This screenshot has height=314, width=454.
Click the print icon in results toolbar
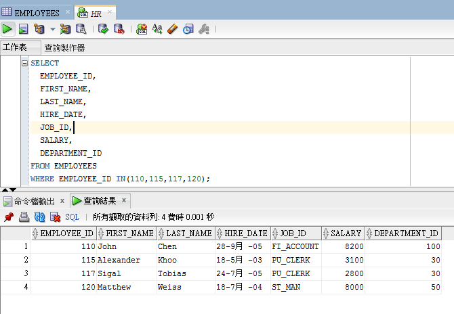tap(24, 217)
